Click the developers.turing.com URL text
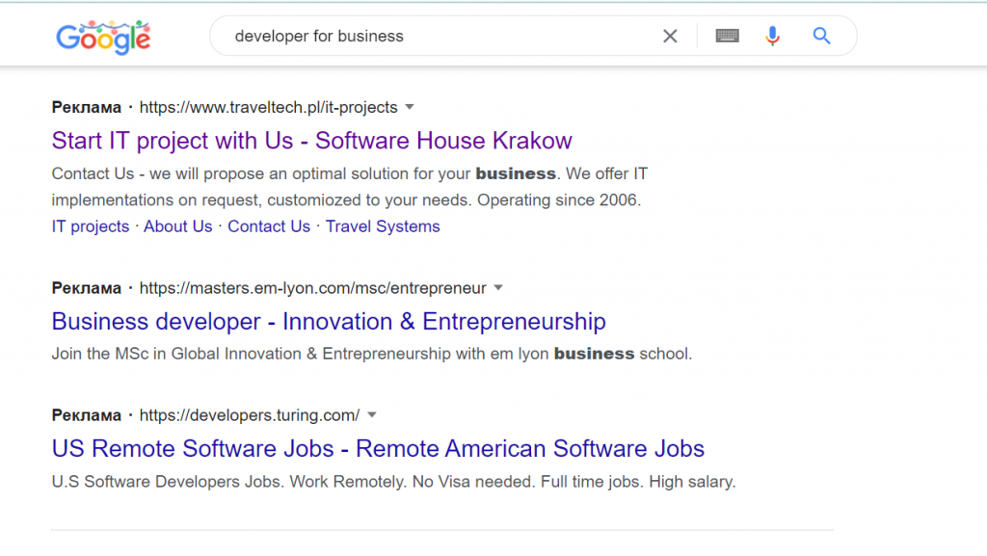The height and width of the screenshot is (556, 987). pyautogui.click(x=249, y=415)
